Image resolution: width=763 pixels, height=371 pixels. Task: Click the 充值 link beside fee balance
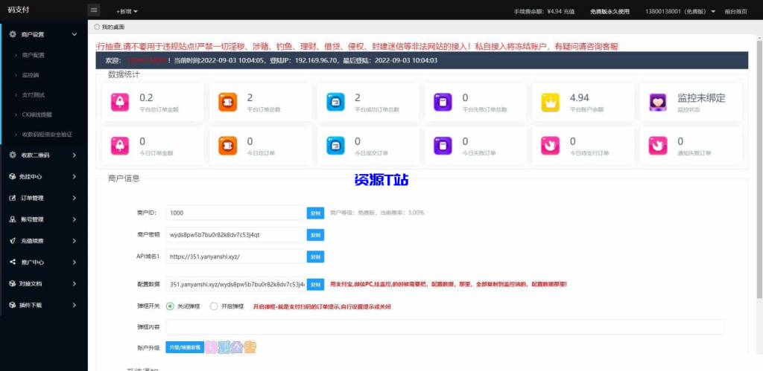(x=569, y=11)
